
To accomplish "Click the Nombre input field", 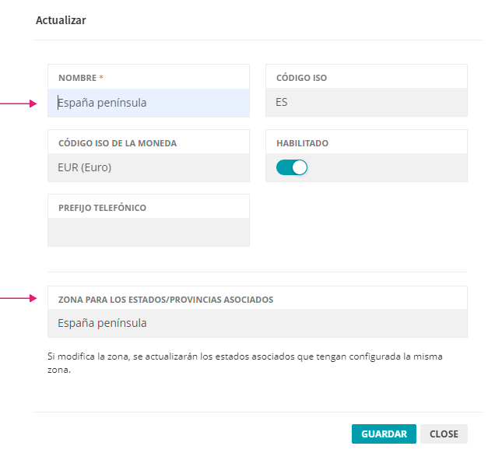I will click(148, 103).
